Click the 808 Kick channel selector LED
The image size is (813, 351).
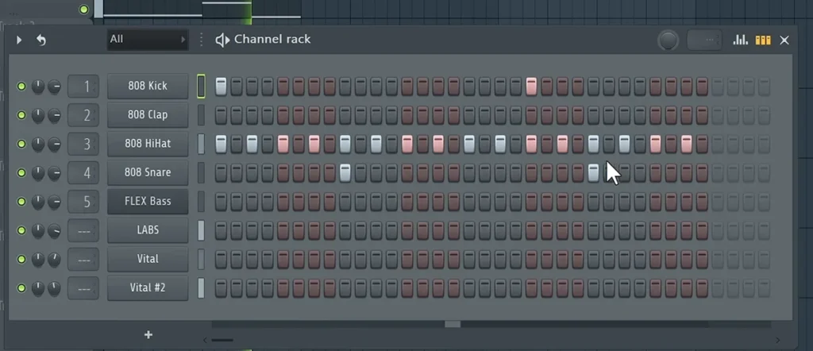pyautogui.click(x=201, y=86)
